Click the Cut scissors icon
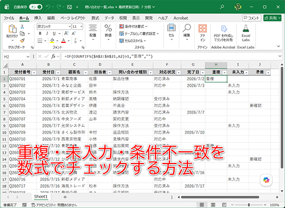This screenshot has height=208, width=285. (22, 26)
